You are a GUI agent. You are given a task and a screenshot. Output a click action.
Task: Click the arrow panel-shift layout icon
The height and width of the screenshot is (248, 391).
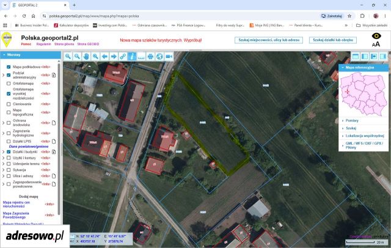(x=374, y=56)
